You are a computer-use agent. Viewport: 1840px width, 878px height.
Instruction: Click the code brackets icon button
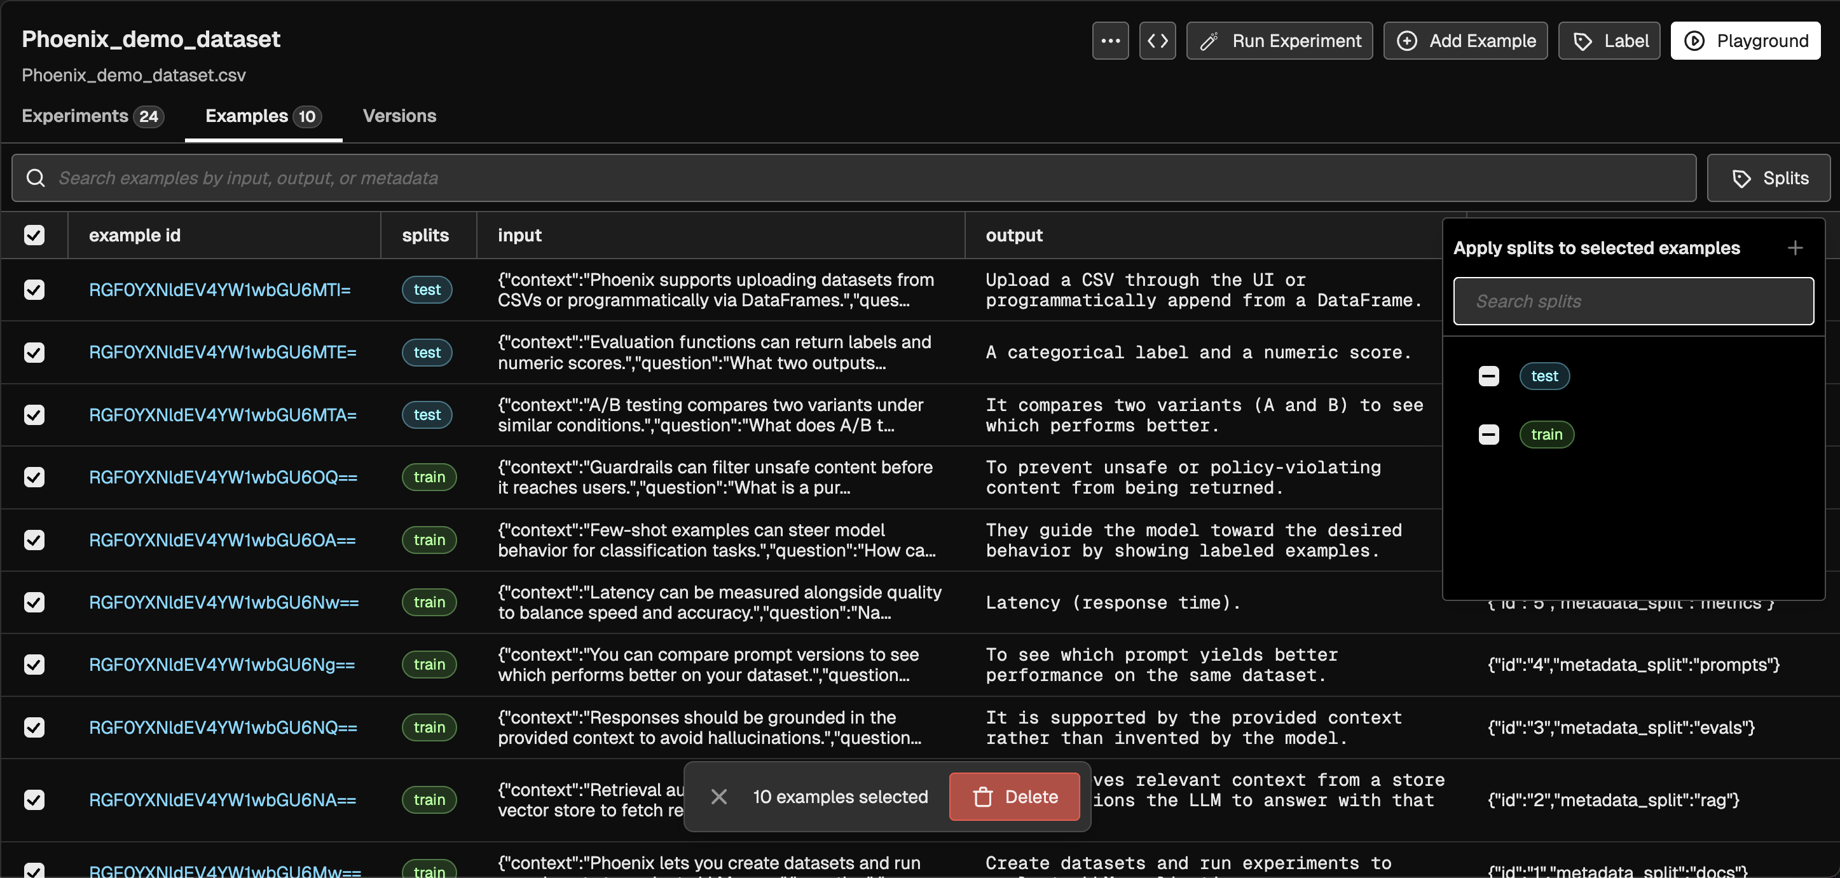[x=1157, y=41]
